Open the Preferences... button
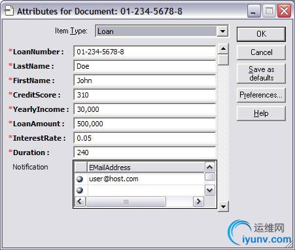 coord(261,95)
